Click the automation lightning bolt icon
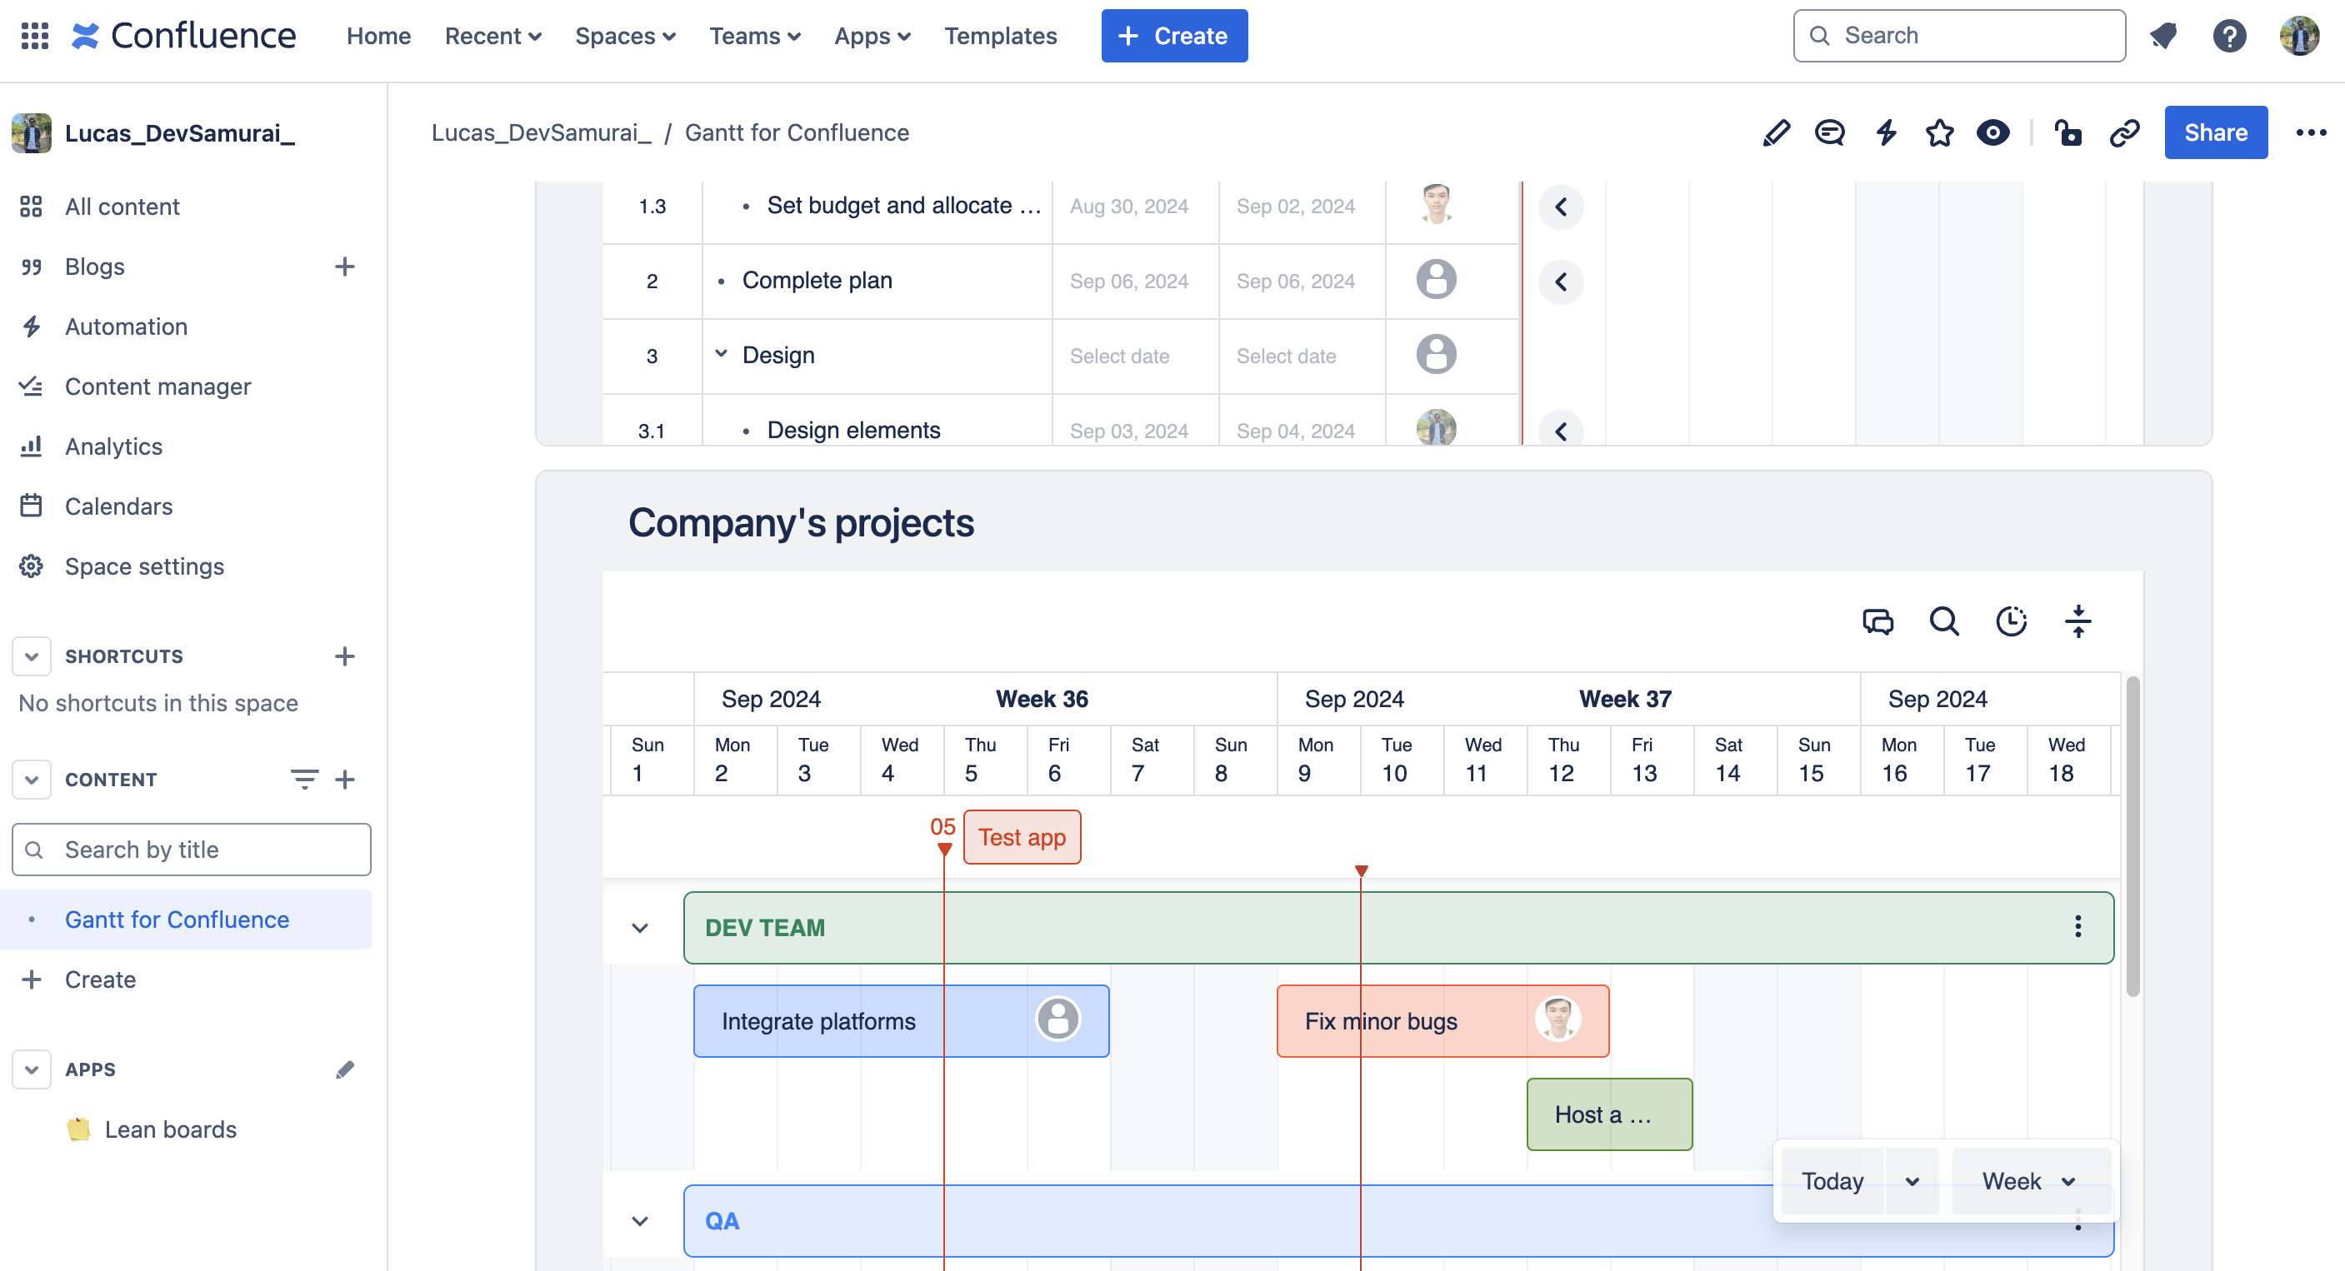 click(1885, 132)
